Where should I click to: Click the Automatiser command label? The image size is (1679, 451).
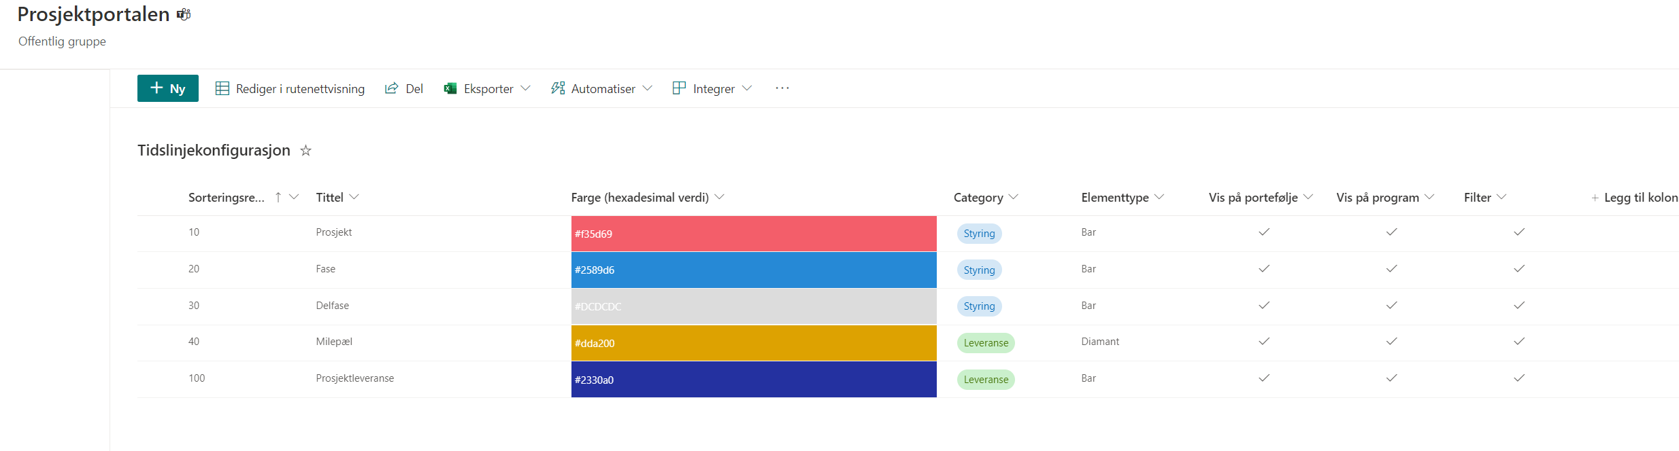(603, 89)
